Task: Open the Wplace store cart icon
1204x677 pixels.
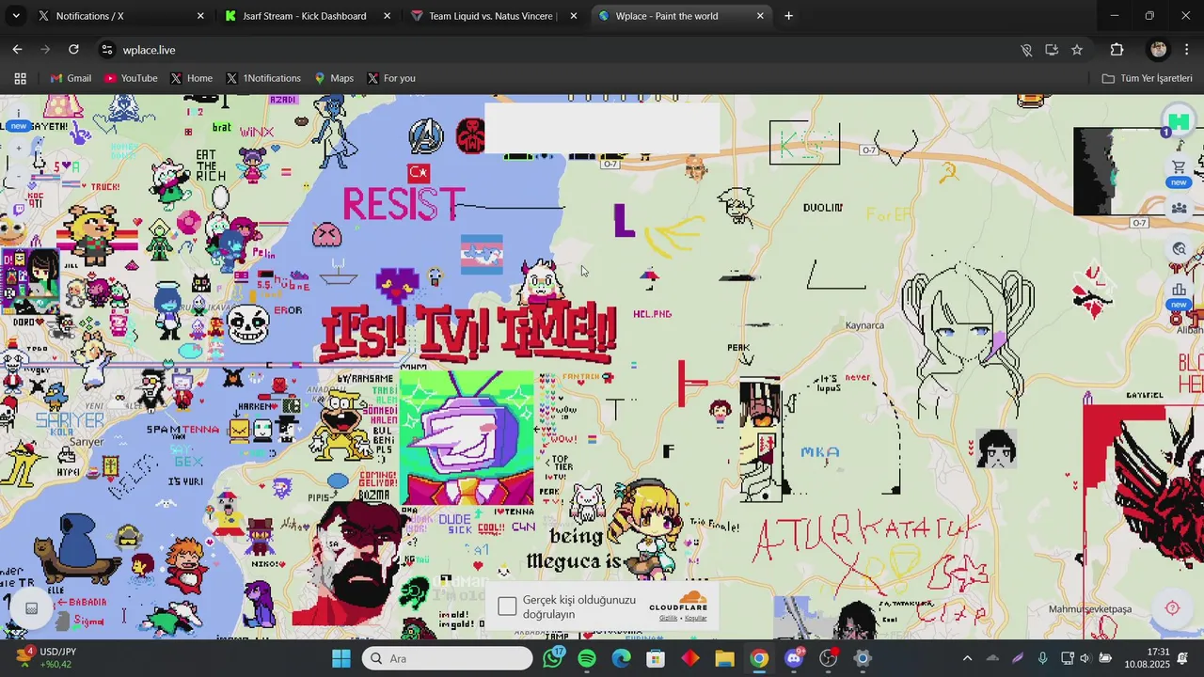Action: tap(1179, 166)
